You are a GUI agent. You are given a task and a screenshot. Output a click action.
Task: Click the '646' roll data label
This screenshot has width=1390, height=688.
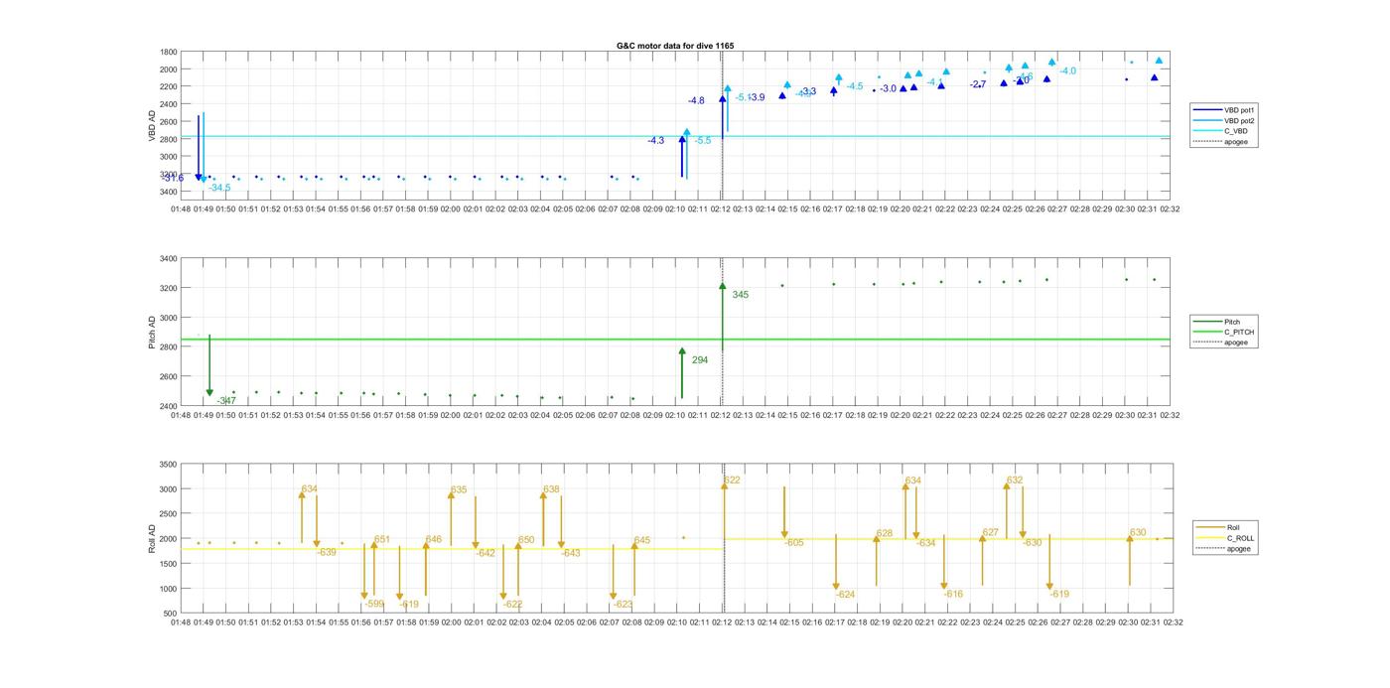434,540
